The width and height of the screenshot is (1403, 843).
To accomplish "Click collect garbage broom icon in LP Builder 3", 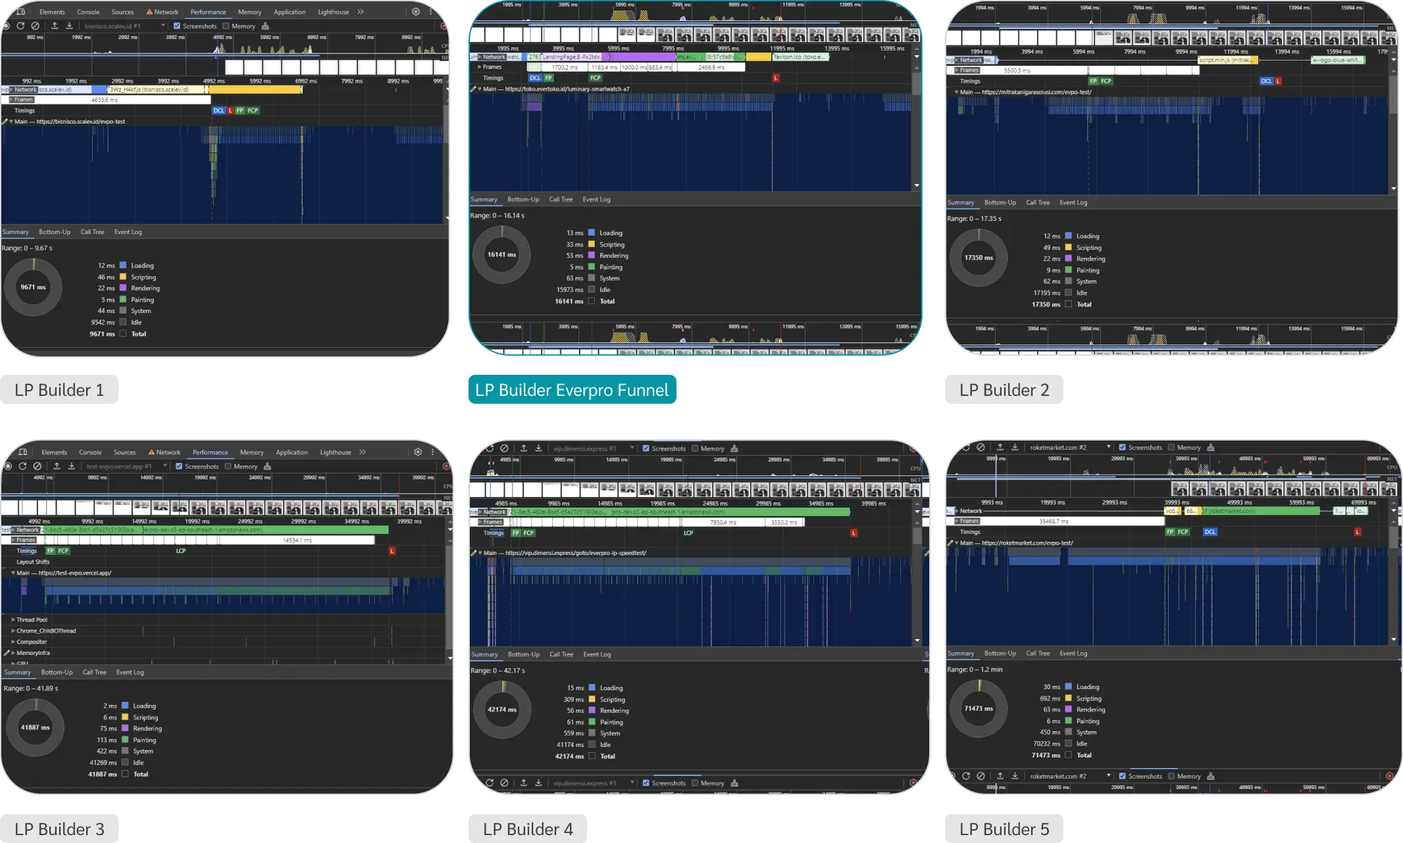I will coord(267,466).
